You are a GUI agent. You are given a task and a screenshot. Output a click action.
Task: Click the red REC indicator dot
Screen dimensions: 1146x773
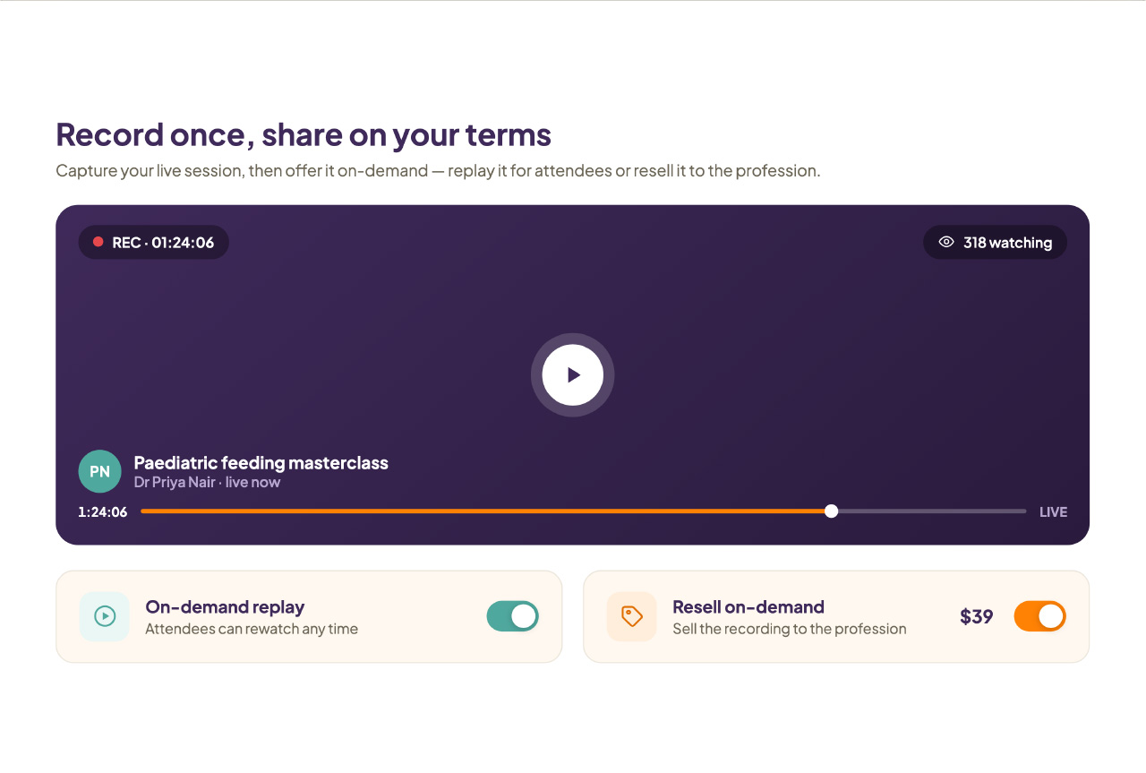point(98,242)
